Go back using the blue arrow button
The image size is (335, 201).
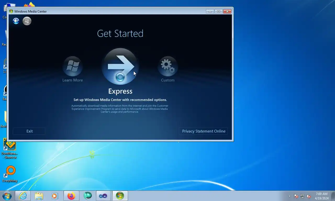(x=16, y=21)
